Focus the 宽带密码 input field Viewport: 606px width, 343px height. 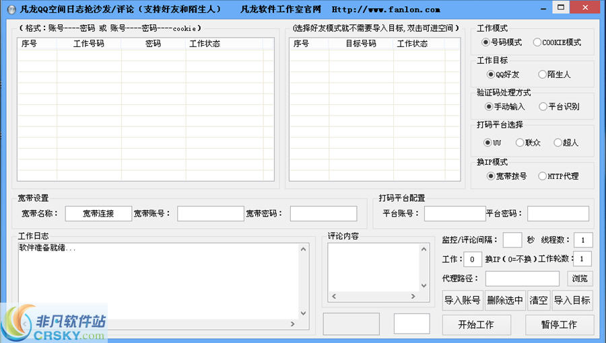323,214
